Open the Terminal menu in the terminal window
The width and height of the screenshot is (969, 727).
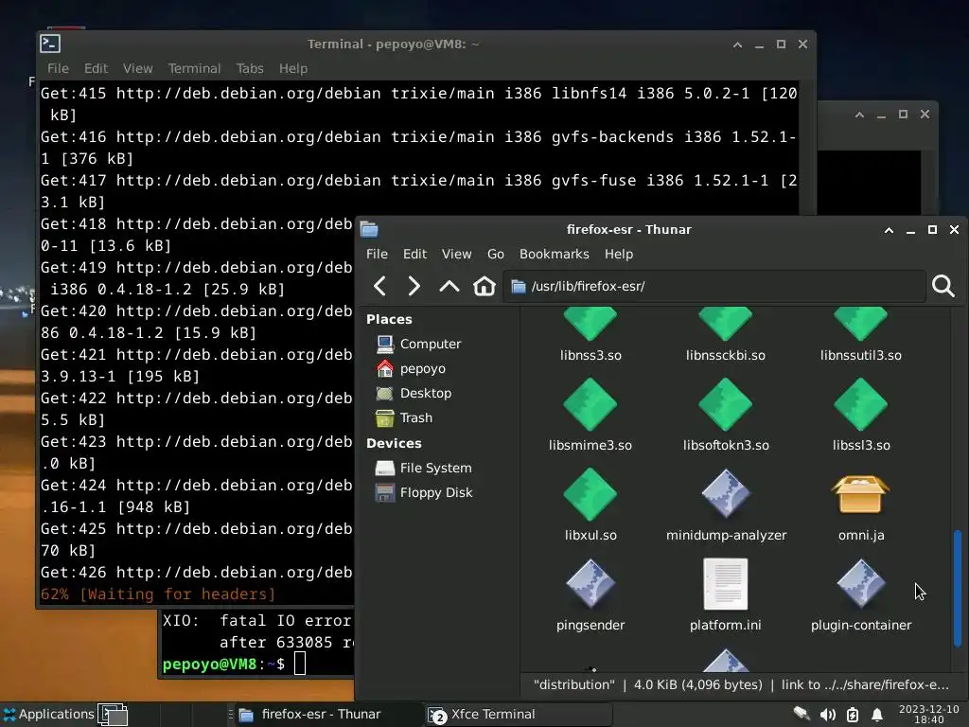(194, 68)
